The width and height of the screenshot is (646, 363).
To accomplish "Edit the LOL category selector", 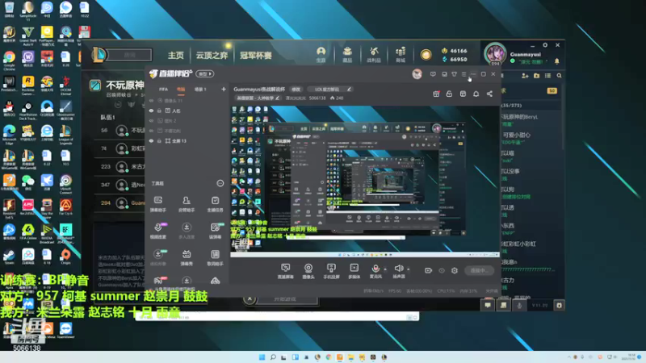I will pyautogui.click(x=330, y=89).
